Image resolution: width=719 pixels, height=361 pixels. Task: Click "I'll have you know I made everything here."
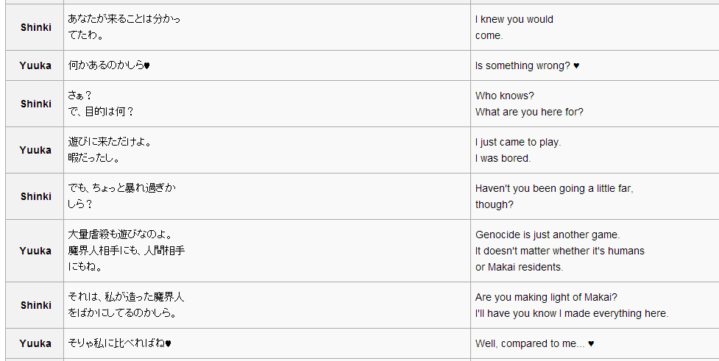point(572,313)
